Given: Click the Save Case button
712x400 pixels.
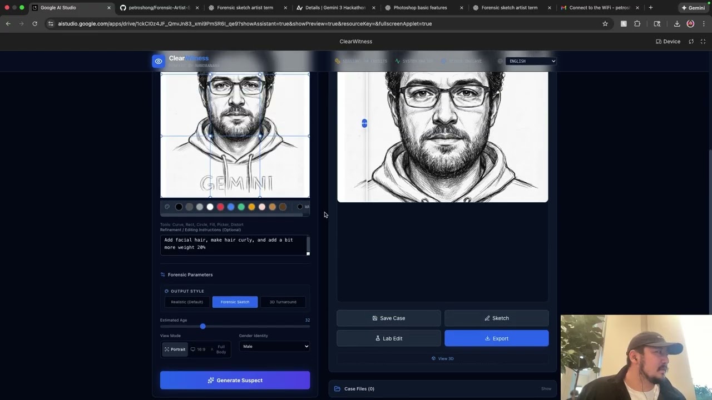Looking at the screenshot, I should pos(389,318).
